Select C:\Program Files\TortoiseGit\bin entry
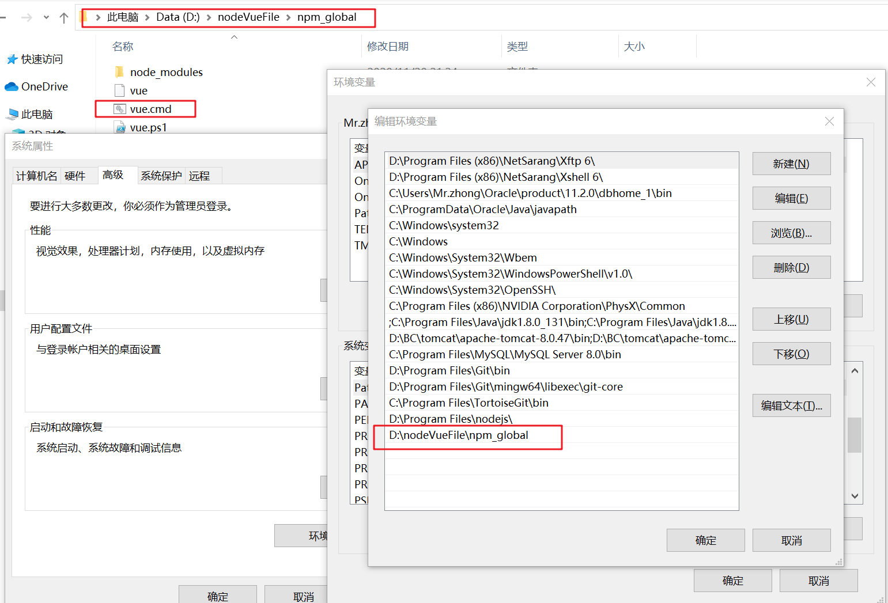Viewport: 888px width, 603px height. [562, 403]
